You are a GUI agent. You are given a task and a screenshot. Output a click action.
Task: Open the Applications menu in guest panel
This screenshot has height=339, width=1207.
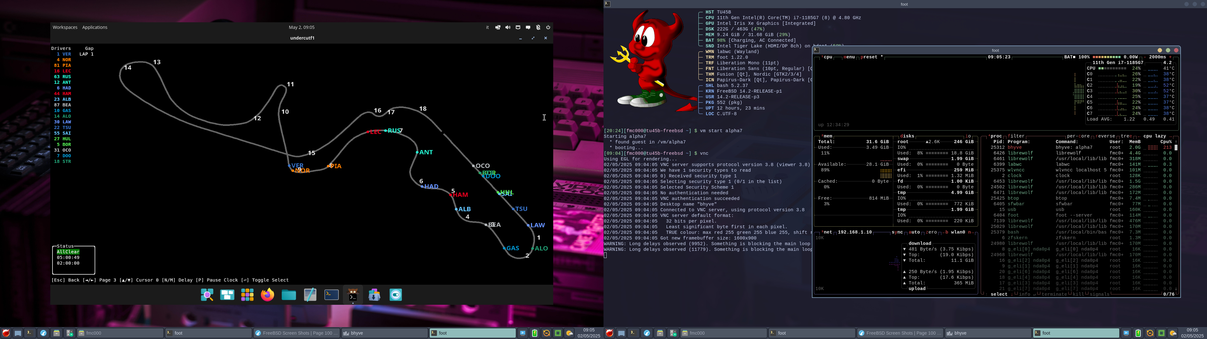coord(95,28)
